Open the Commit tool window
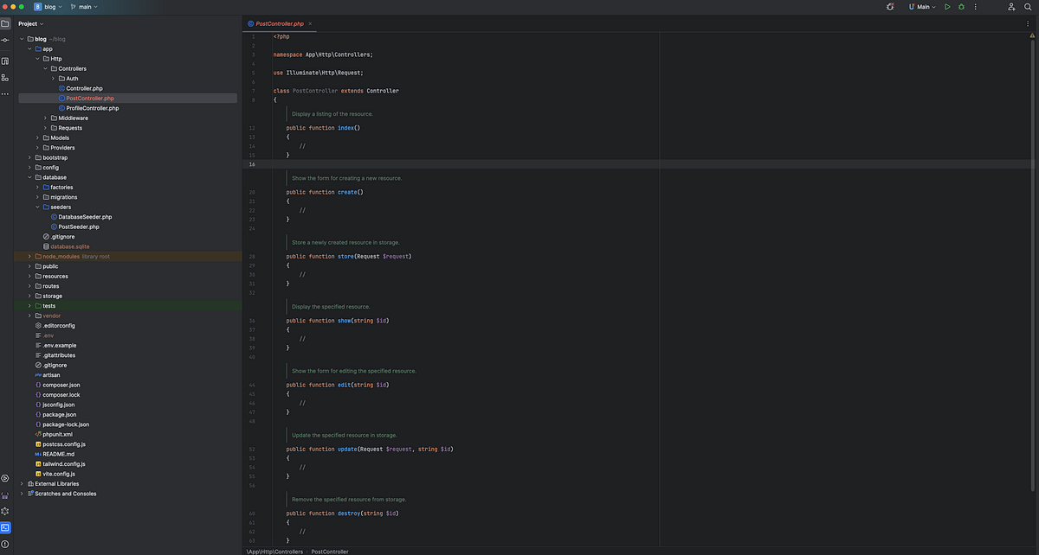Screen dimensions: 1039x555 (5, 41)
